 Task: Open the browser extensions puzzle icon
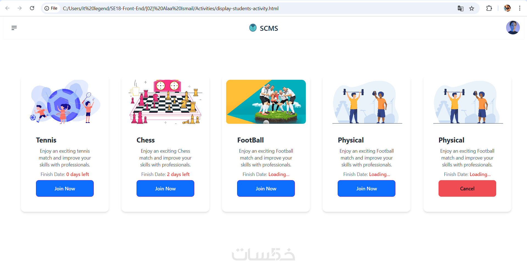489,8
